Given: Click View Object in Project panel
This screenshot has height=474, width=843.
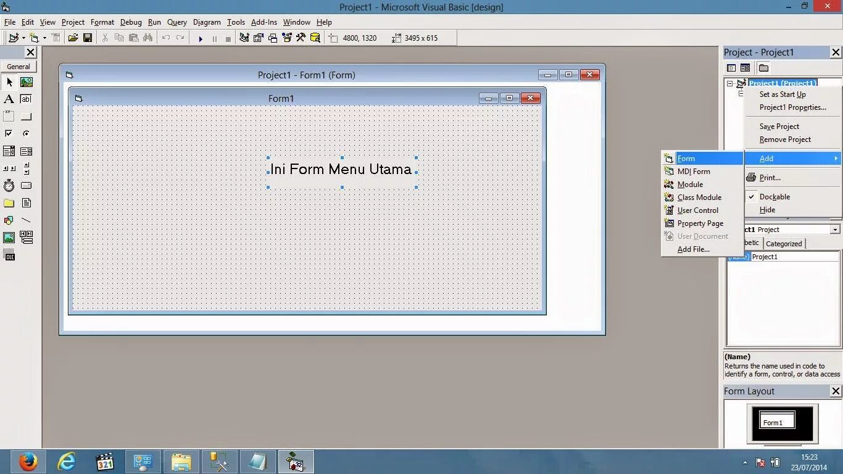Looking at the screenshot, I should pyautogui.click(x=745, y=68).
